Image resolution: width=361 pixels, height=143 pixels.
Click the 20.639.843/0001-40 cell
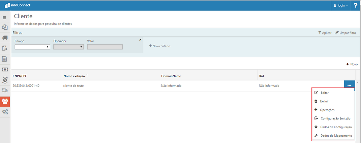point(37,86)
